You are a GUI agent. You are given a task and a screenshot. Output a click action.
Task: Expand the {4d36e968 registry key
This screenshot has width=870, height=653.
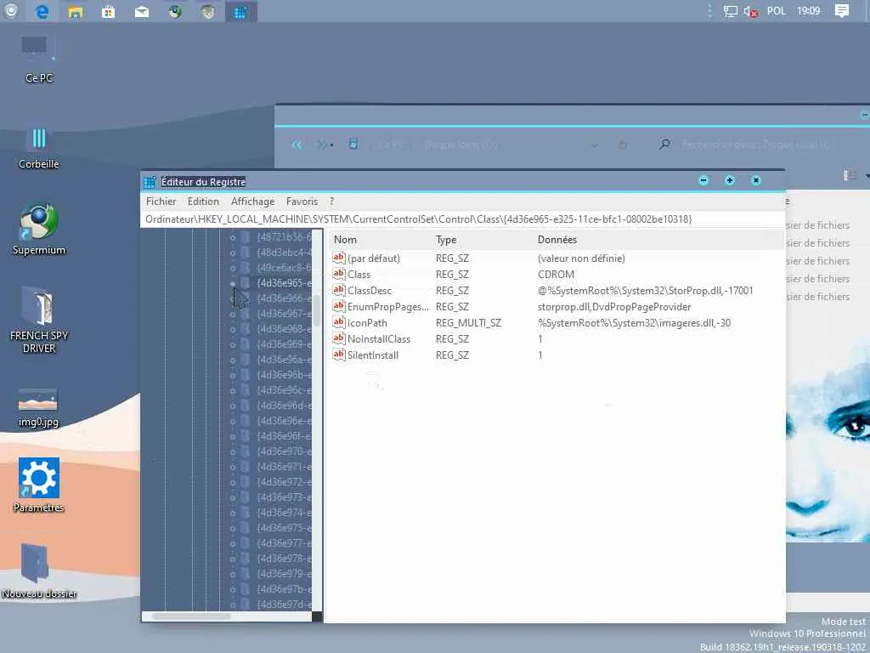tap(233, 329)
